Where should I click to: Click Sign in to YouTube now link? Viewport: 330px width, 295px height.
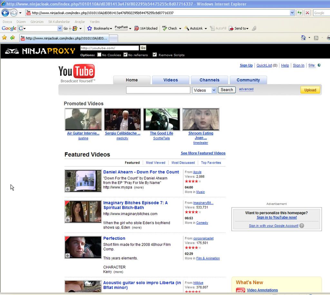coord(277,218)
